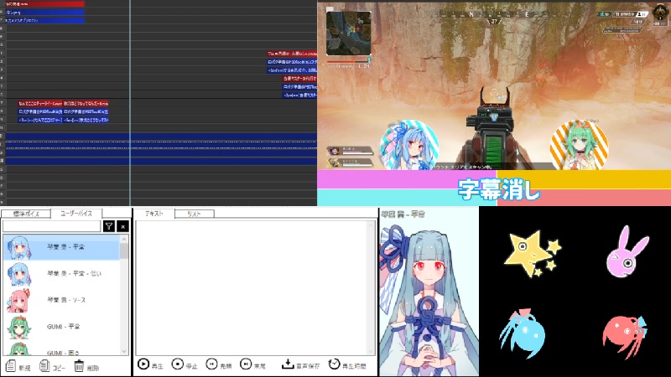Click the voice list scrollbar up arrow
Screen dimensions: 671x377
[124, 238]
